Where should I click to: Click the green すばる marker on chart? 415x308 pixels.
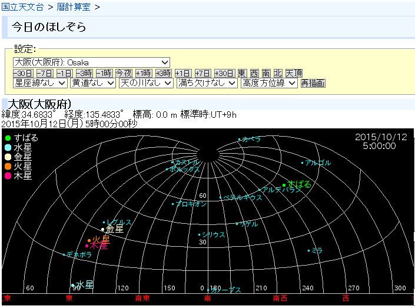pos(284,185)
